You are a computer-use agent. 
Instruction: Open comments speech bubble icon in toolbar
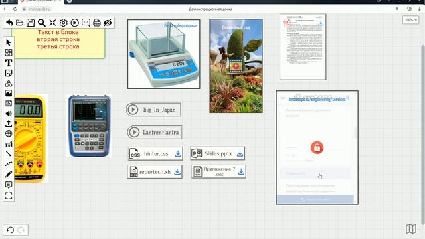(x=86, y=22)
